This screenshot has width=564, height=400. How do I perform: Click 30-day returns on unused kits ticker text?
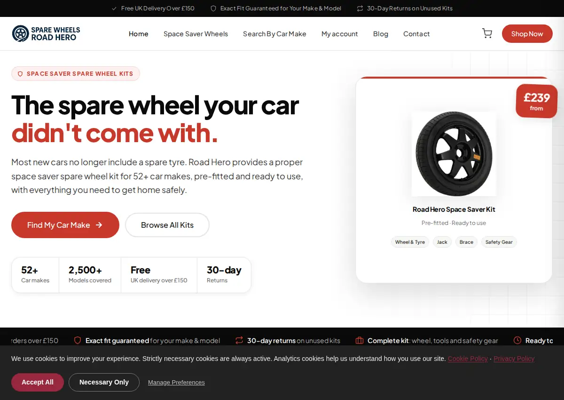coord(294,341)
